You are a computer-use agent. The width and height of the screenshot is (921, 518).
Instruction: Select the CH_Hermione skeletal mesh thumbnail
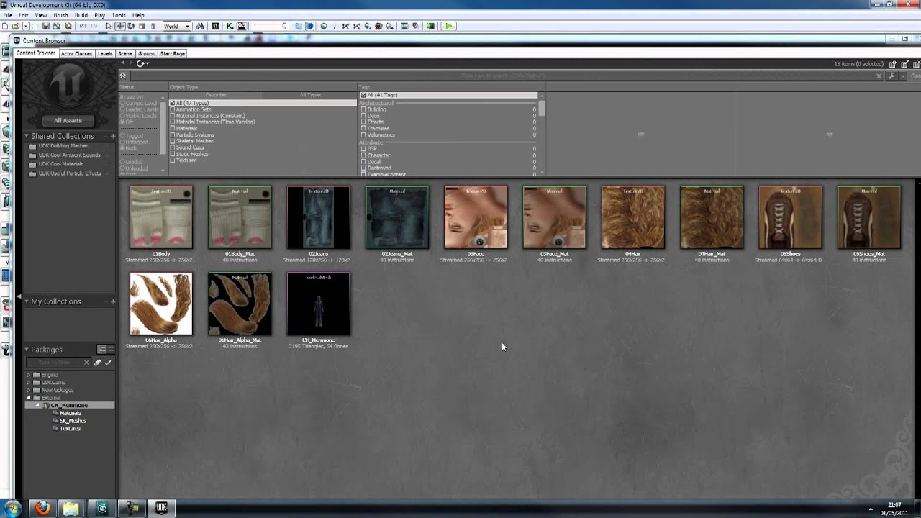[318, 304]
